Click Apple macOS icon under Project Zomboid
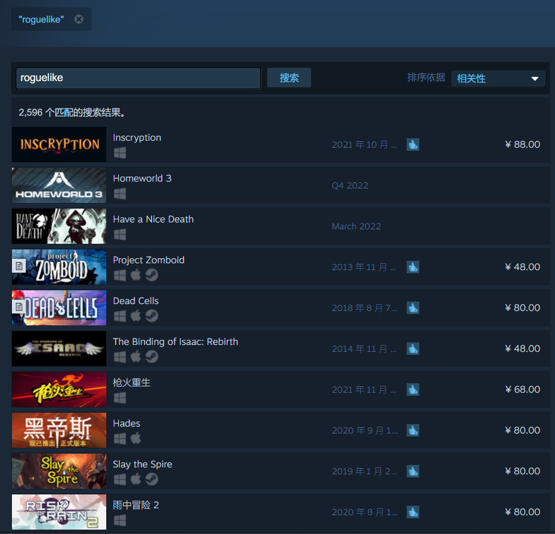 click(x=136, y=275)
